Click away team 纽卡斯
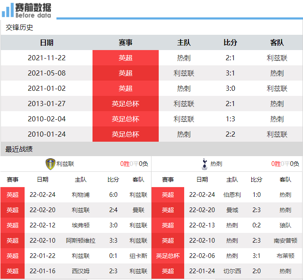 point(138,256)
